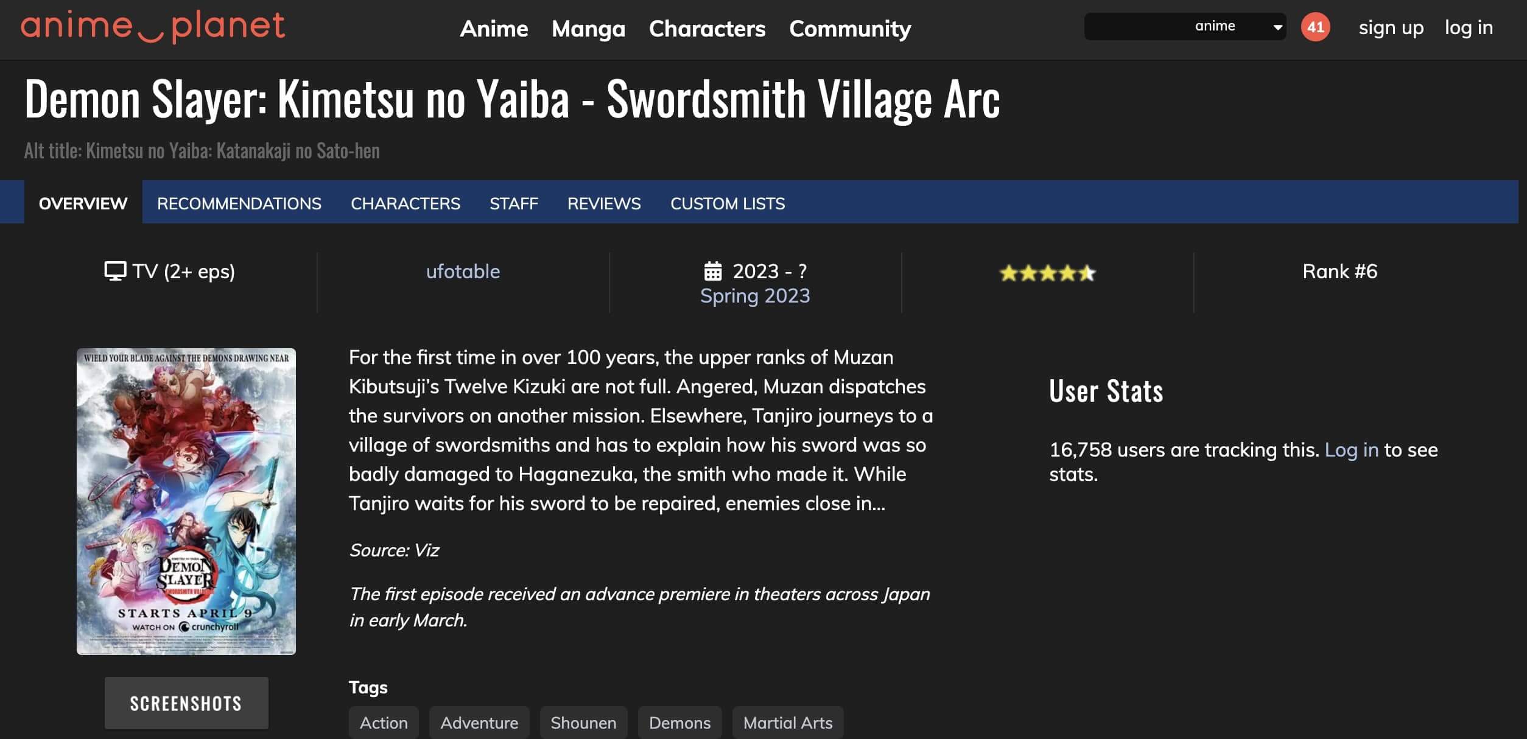Switch to the Recommendations tab
This screenshot has width=1527, height=739.
[x=239, y=203]
